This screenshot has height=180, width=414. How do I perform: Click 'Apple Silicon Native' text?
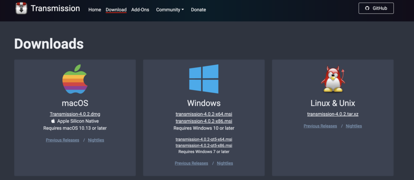pyautogui.click(x=78, y=121)
